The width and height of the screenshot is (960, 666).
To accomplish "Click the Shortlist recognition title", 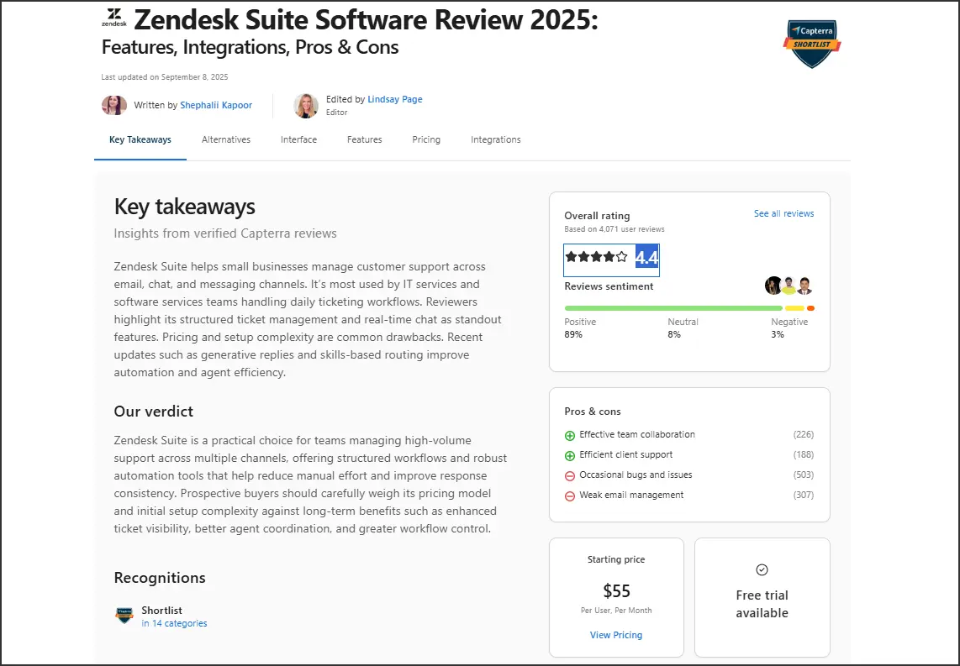I will coord(161,611).
